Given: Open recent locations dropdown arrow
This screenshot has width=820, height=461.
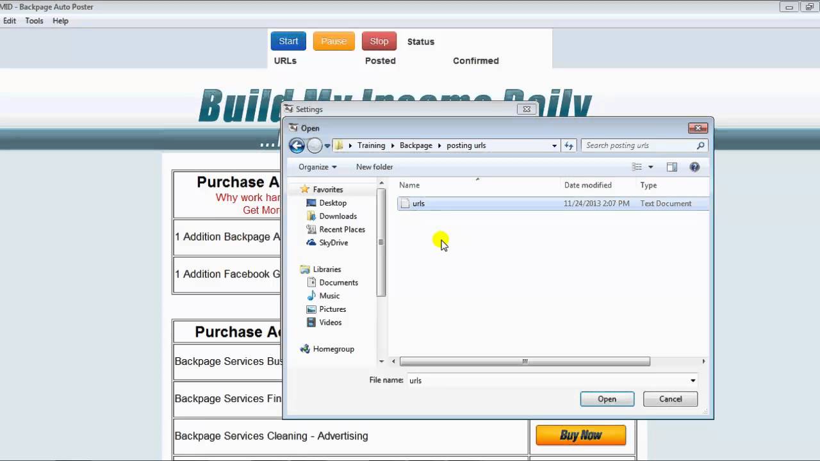Looking at the screenshot, I should pyautogui.click(x=327, y=146).
